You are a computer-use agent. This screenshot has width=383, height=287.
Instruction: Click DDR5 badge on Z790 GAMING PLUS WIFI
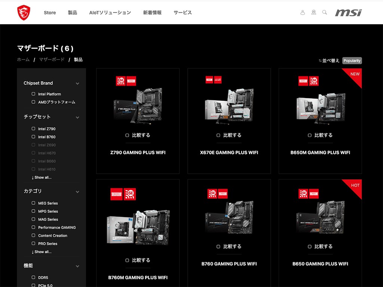point(131,81)
